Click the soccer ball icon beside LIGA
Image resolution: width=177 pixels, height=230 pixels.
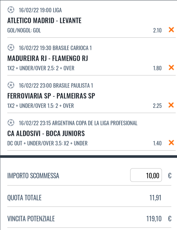click(x=11, y=10)
